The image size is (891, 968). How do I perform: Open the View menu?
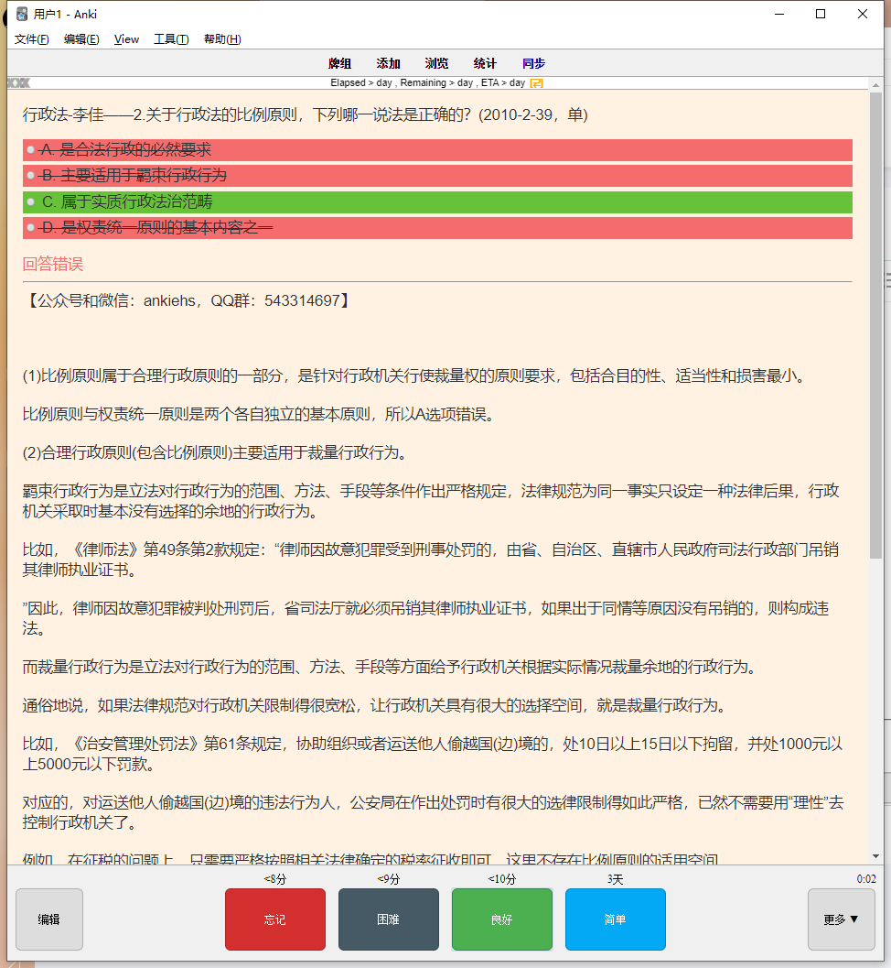(126, 38)
